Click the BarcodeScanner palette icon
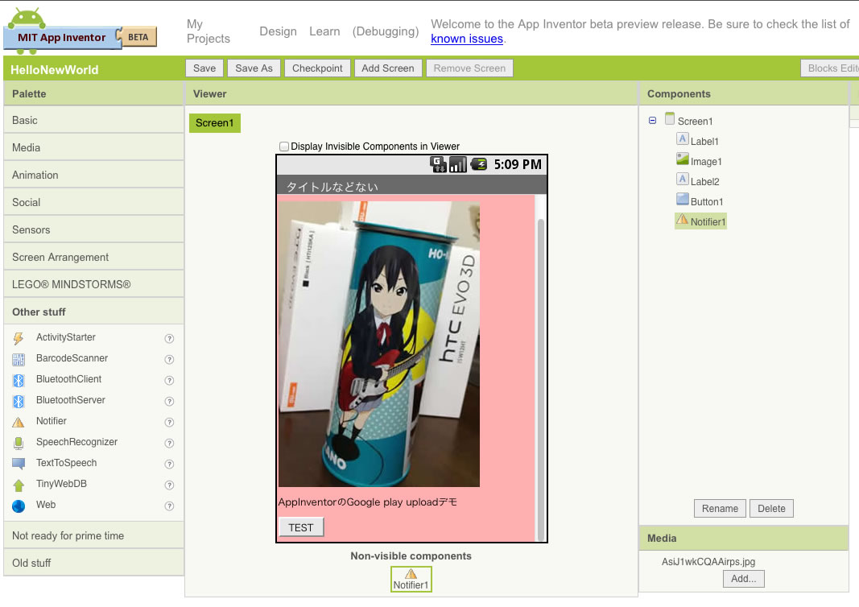This screenshot has height=607, width=859. pos(19,359)
